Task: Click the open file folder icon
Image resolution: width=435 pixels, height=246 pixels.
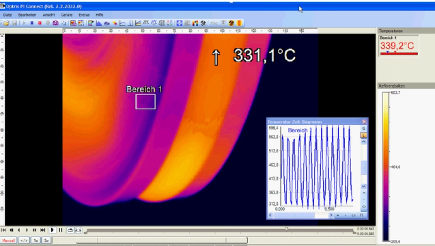Action: 6,23
